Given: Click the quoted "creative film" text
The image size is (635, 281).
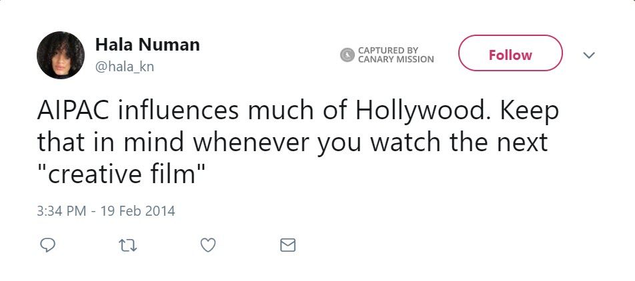Looking at the screenshot, I should 119,175.
